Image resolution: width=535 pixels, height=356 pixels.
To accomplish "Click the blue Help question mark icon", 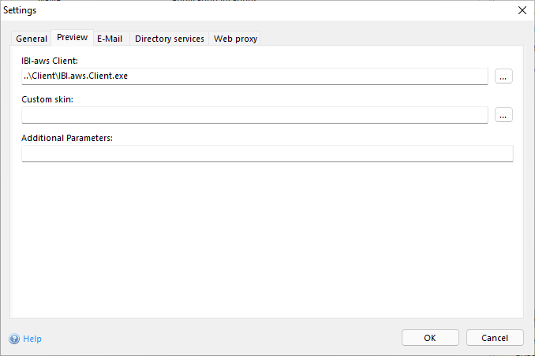I will [x=14, y=339].
